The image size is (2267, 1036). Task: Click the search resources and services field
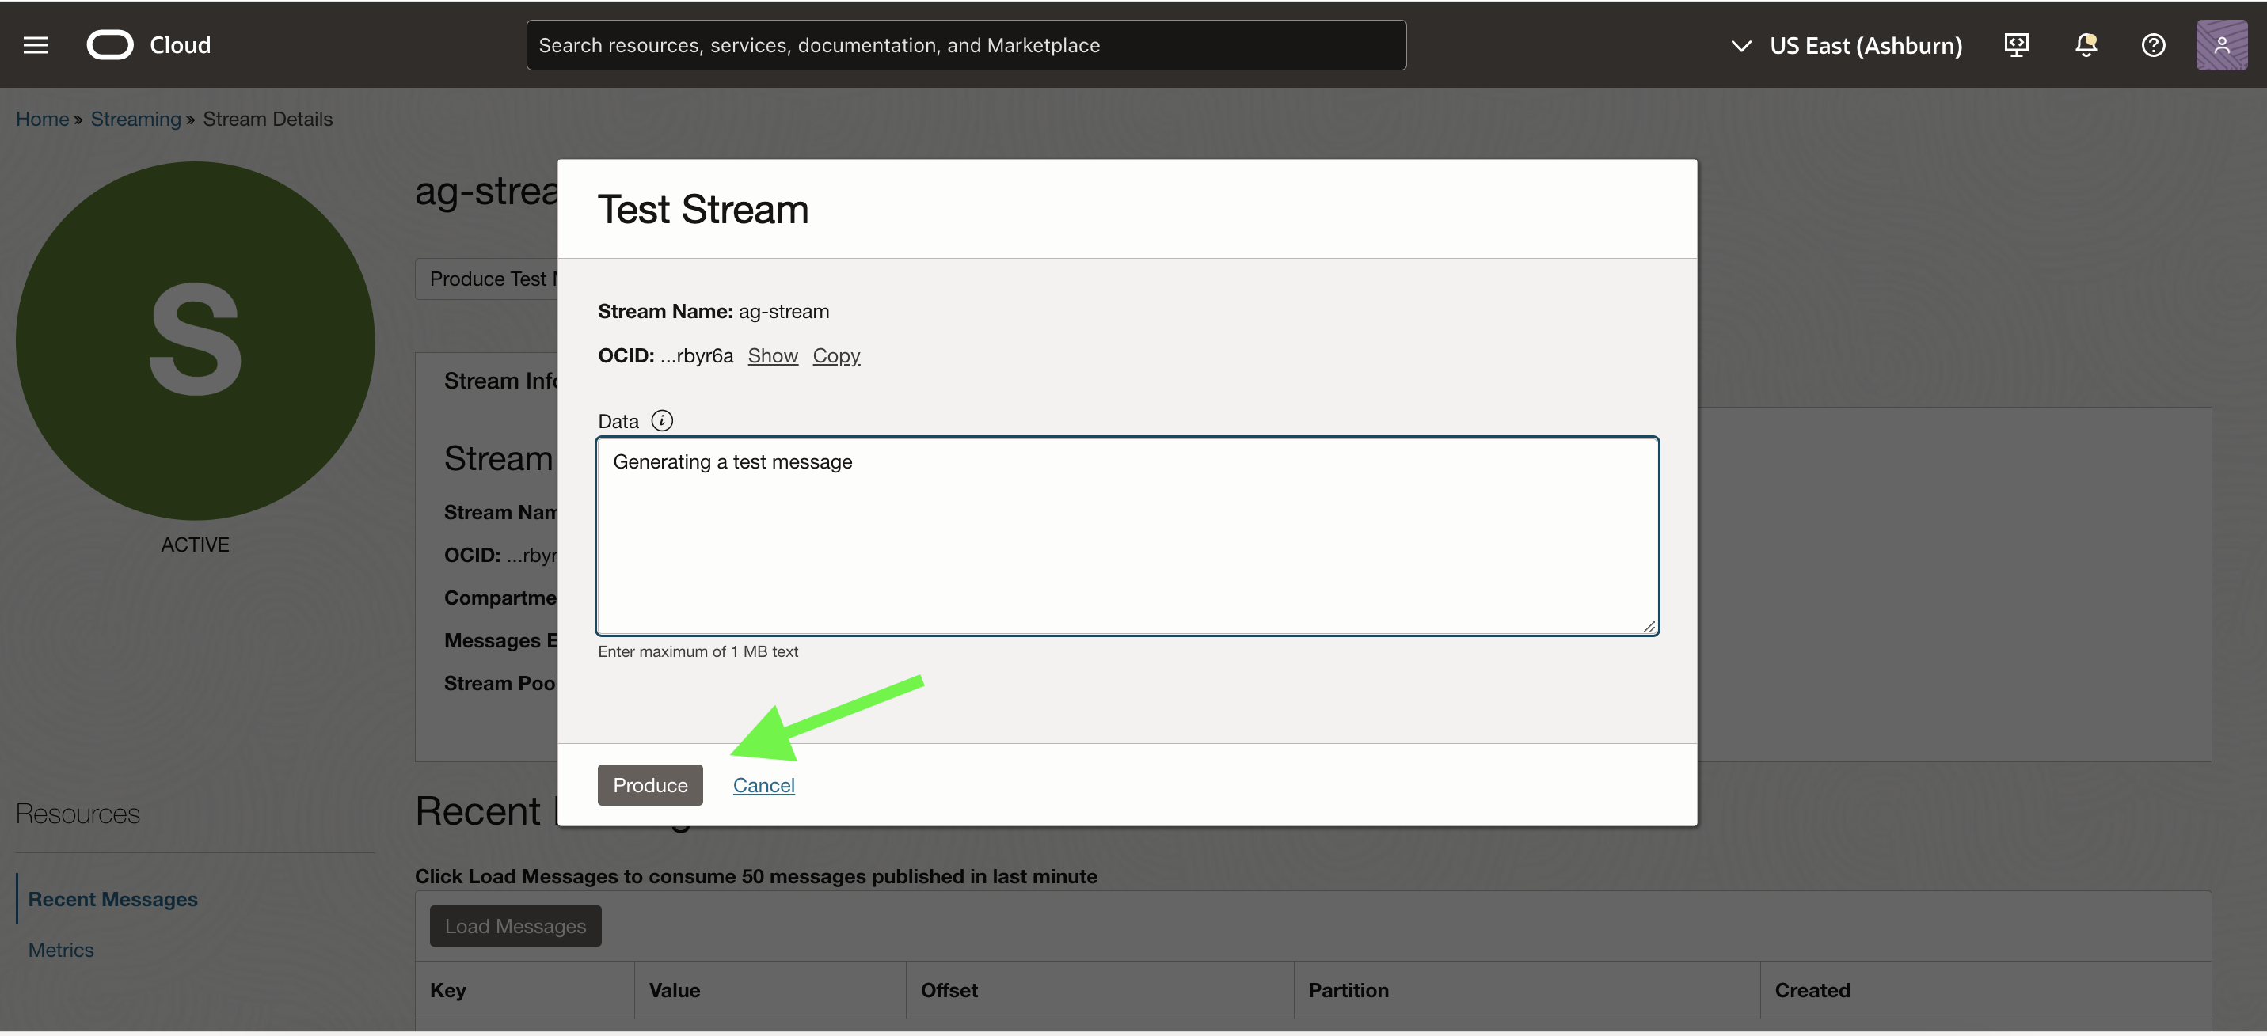(x=965, y=45)
